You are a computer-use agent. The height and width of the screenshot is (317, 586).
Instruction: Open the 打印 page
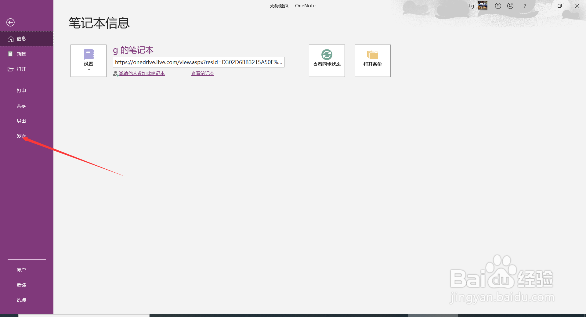coord(27,91)
